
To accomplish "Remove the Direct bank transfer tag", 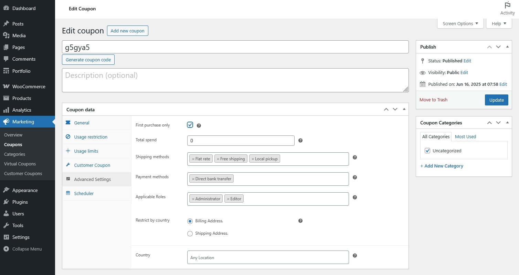I will tap(193, 179).
